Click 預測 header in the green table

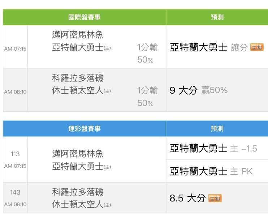point(217,17)
